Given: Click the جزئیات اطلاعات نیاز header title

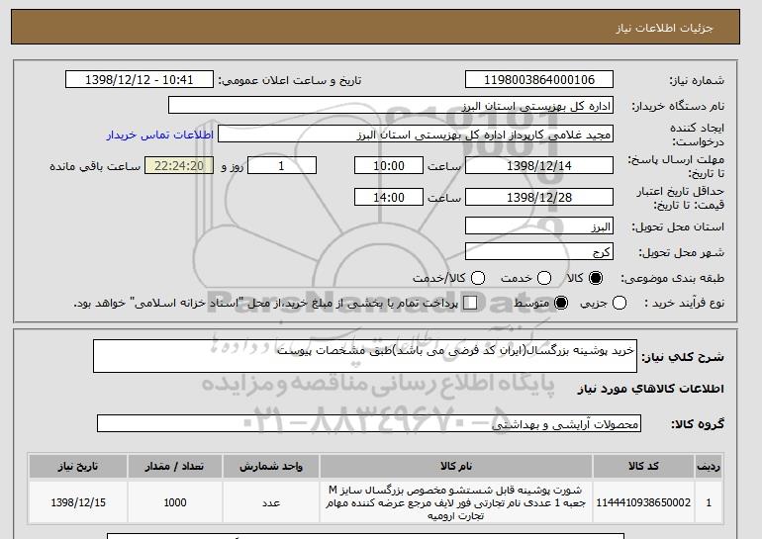Looking at the screenshot, I should [664, 28].
